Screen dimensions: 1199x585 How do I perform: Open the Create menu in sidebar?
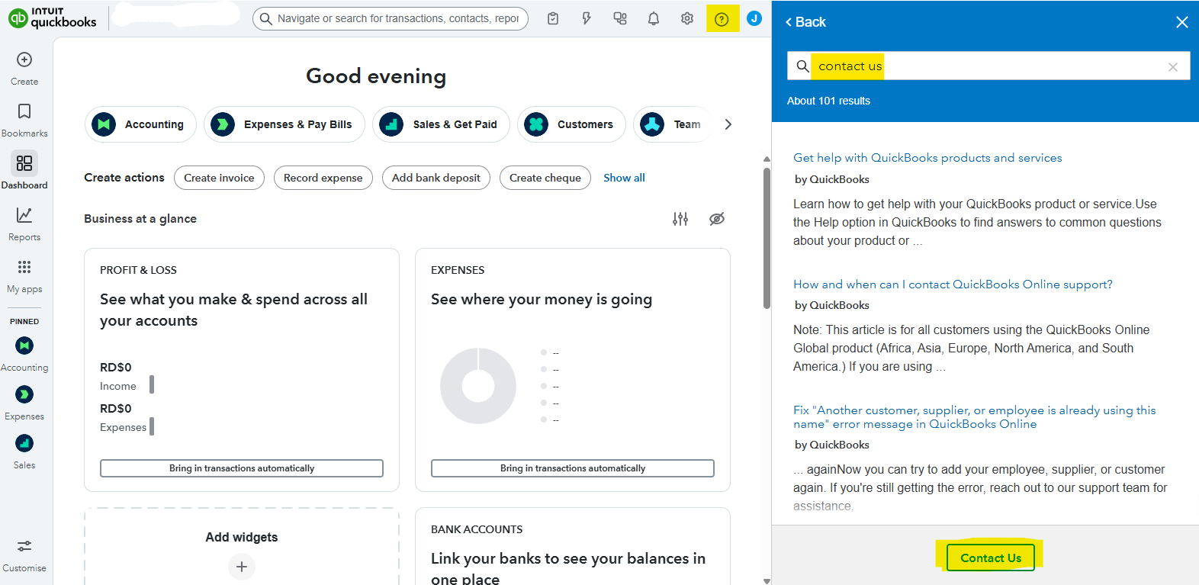coord(24,69)
